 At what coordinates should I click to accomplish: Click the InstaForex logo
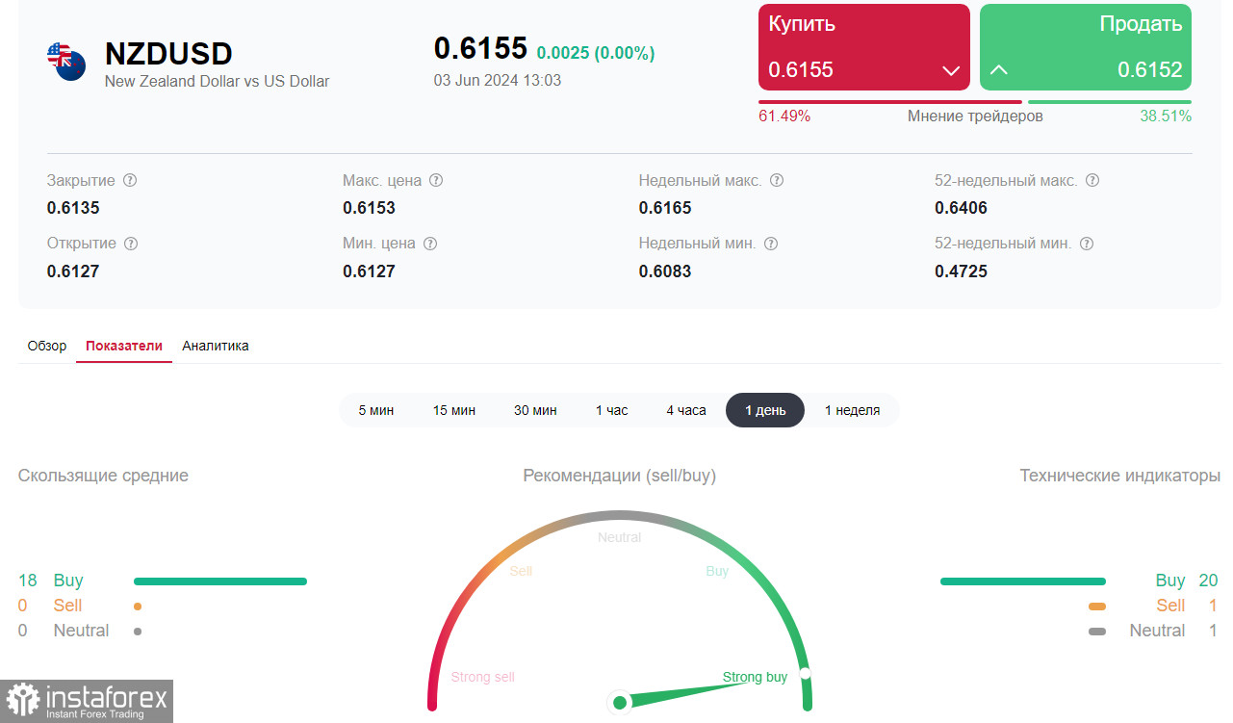(88, 700)
